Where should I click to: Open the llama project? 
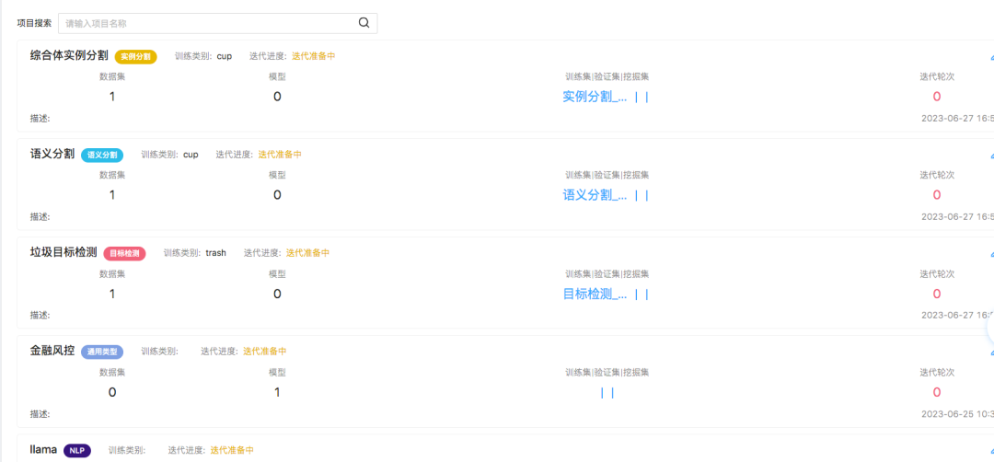43,450
